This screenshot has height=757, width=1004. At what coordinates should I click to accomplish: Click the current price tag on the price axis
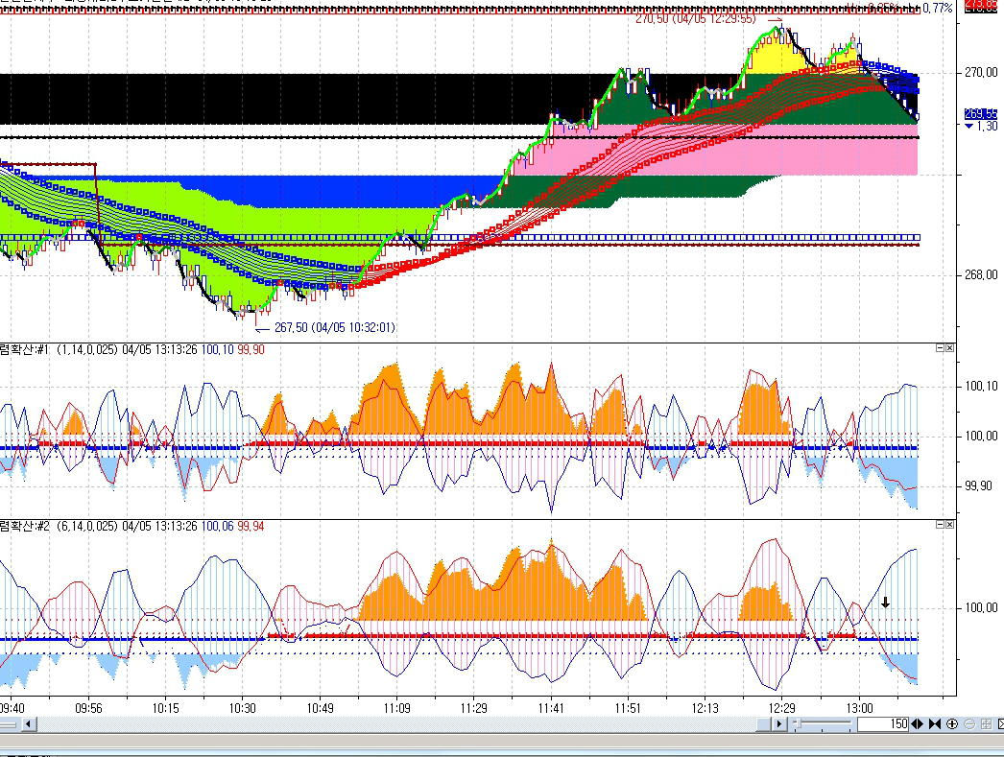(980, 113)
